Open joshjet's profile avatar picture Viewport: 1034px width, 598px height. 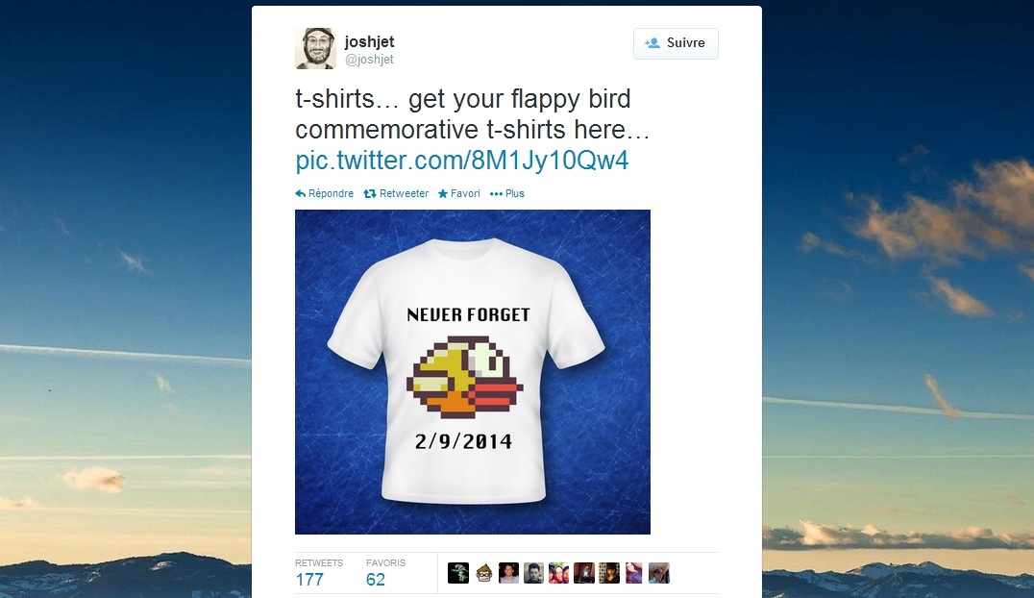[316, 48]
